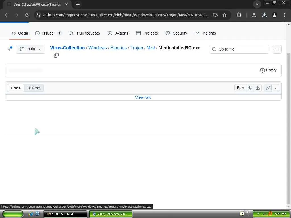
Task: Open the main branch dropdown
Action: [x=31, y=49]
